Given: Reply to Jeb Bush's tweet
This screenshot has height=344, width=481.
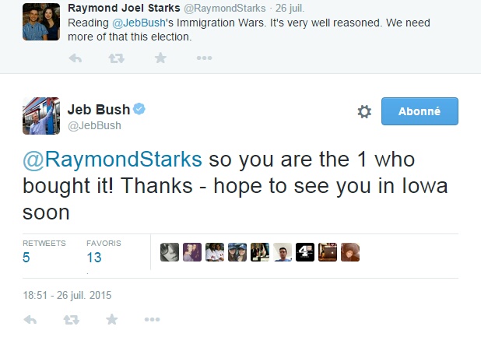Looking at the screenshot, I should click(30, 319).
